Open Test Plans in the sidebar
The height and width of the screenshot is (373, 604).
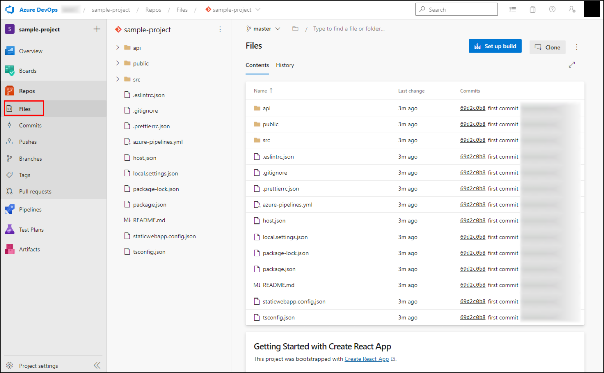[31, 229]
